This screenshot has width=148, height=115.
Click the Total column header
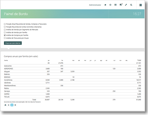point(139,60)
